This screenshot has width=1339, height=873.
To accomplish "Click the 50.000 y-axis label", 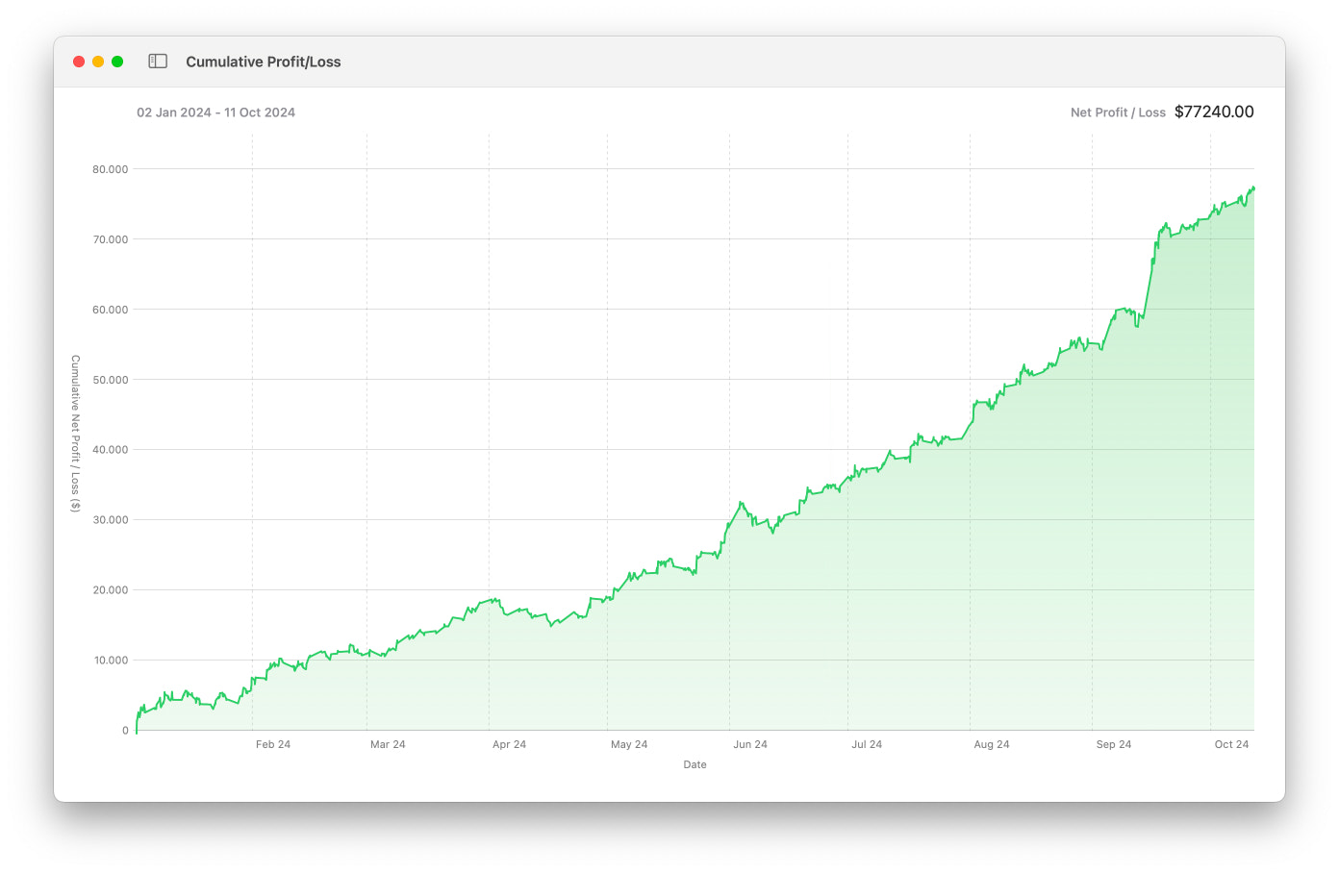I will [111, 380].
